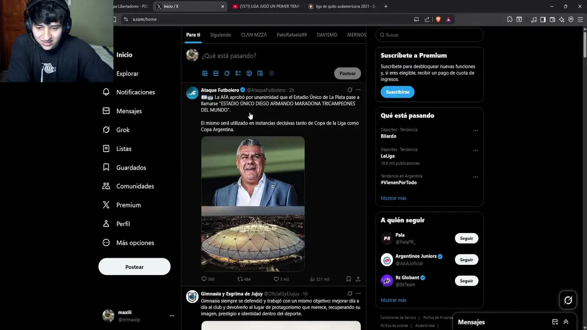Open Brave Rewards triangle icon
The width and height of the screenshot is (587, 330).
pos(449,19)
